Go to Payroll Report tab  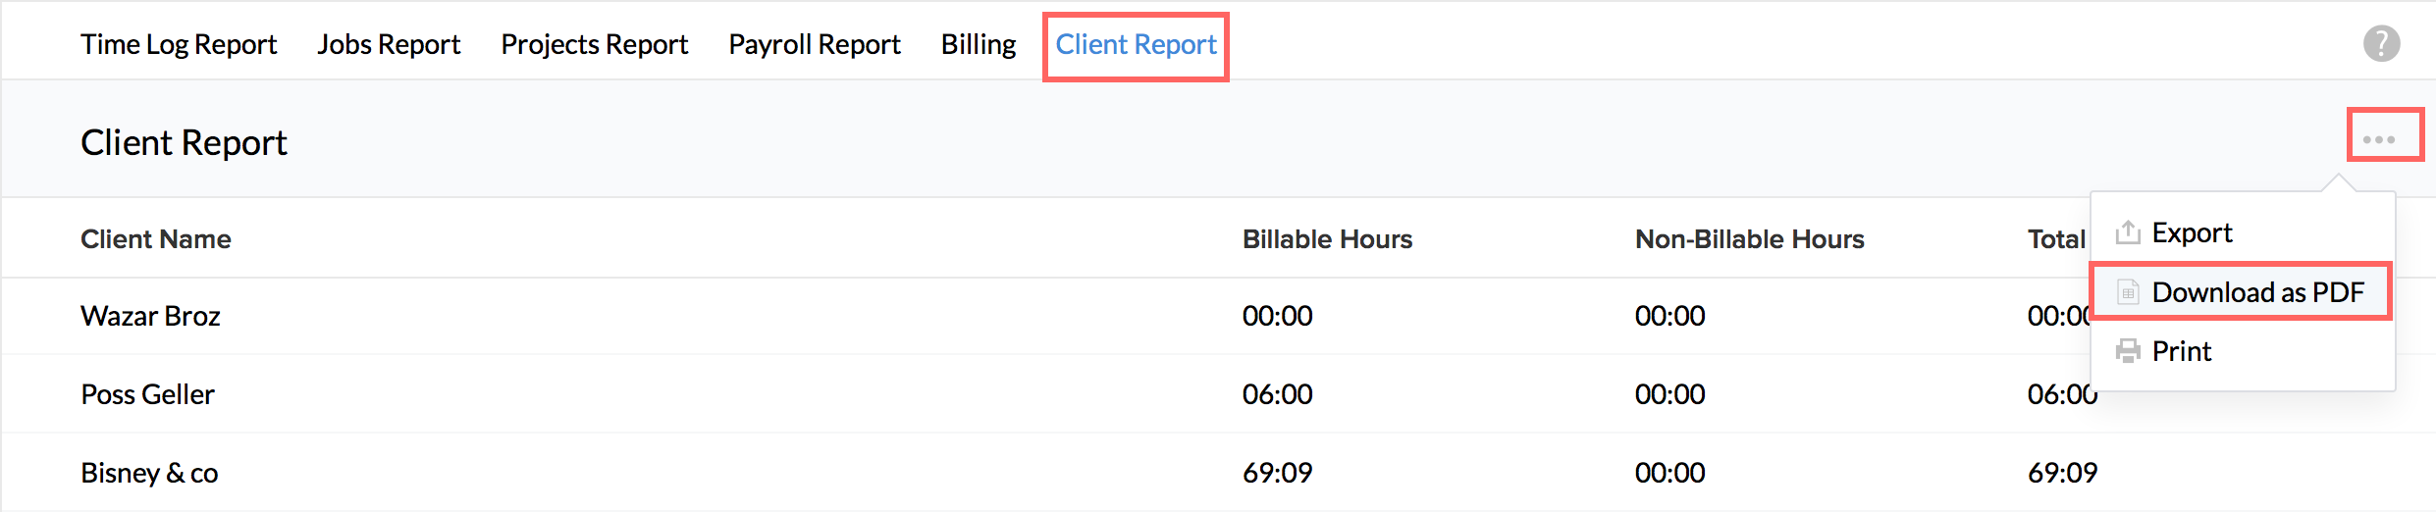coord(815,45)
